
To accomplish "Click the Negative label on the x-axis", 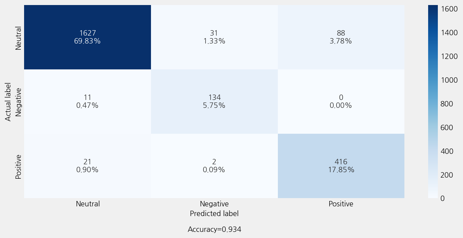I will click(214, 204).
